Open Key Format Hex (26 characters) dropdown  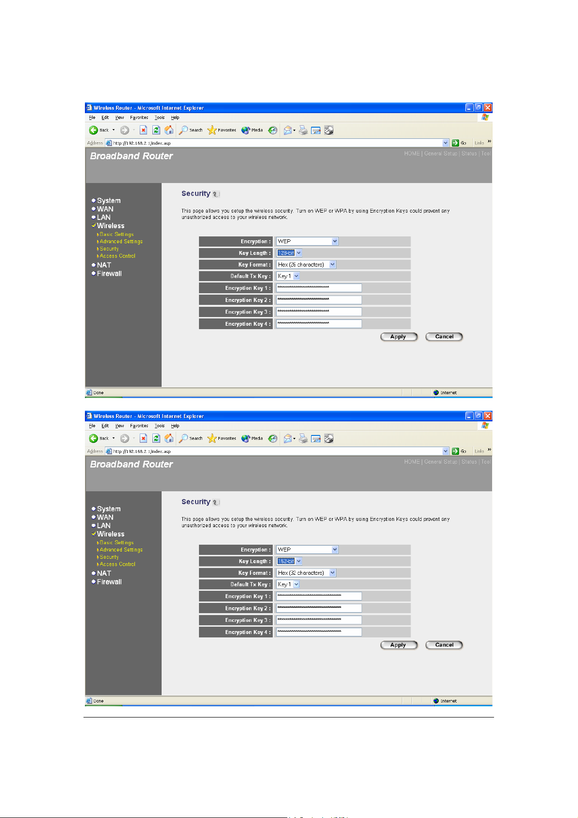coord(306,265)
